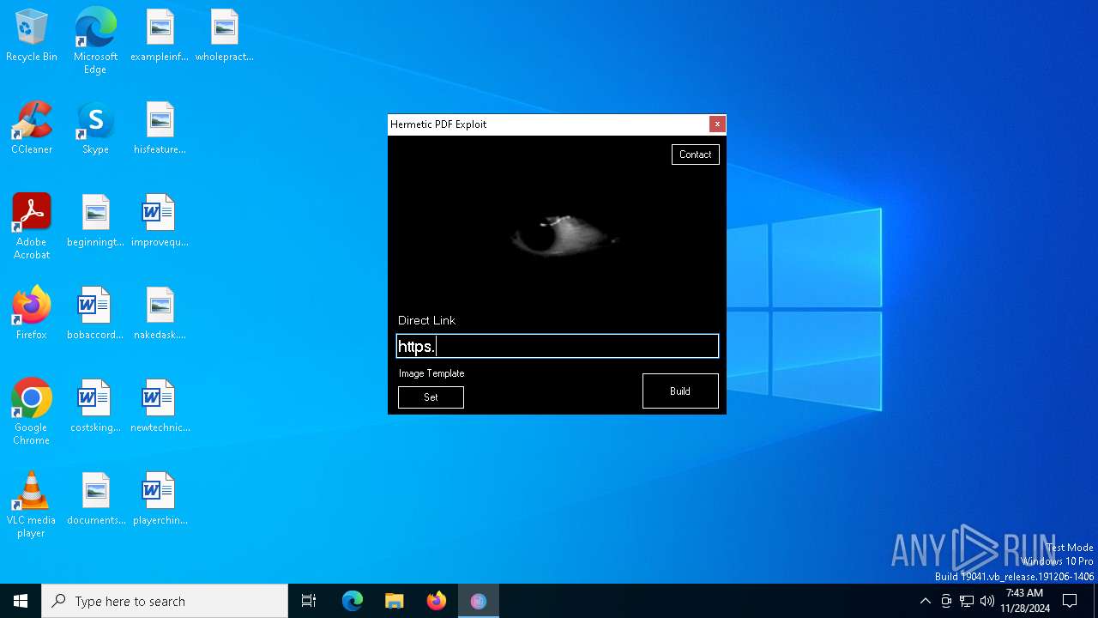Click the Hermetic PDF Exploit title text

pyautogui.click(x=438, y=124)
